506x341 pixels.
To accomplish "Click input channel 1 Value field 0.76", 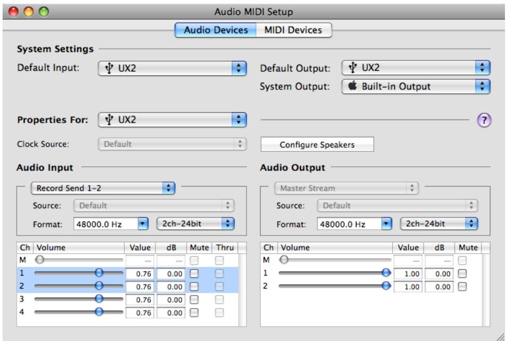I will [140, 274].
